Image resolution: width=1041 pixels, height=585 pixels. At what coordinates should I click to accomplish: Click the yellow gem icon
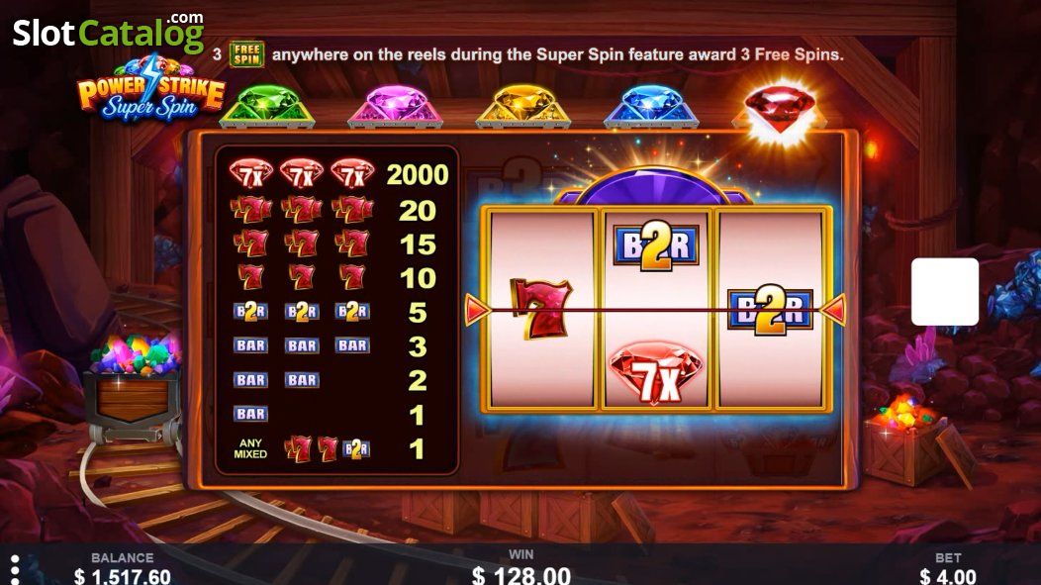click(523, 106)
